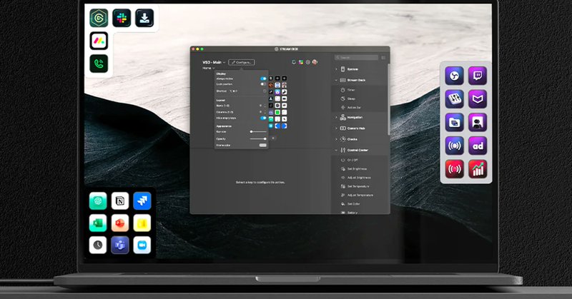
Task: Open the ChatGPT icon
Action: pyautogui.click(x=98, y=201)
